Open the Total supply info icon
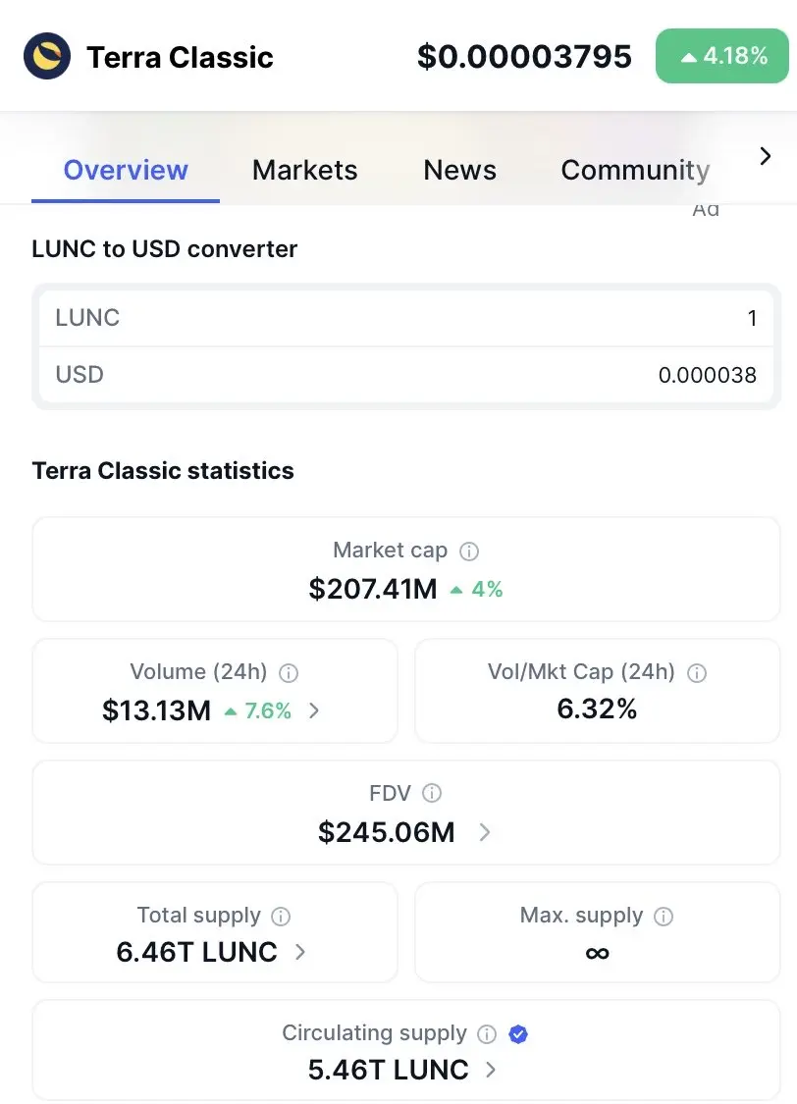Image resolution: width=797 pixels, height=1104 pixels. 281,916
